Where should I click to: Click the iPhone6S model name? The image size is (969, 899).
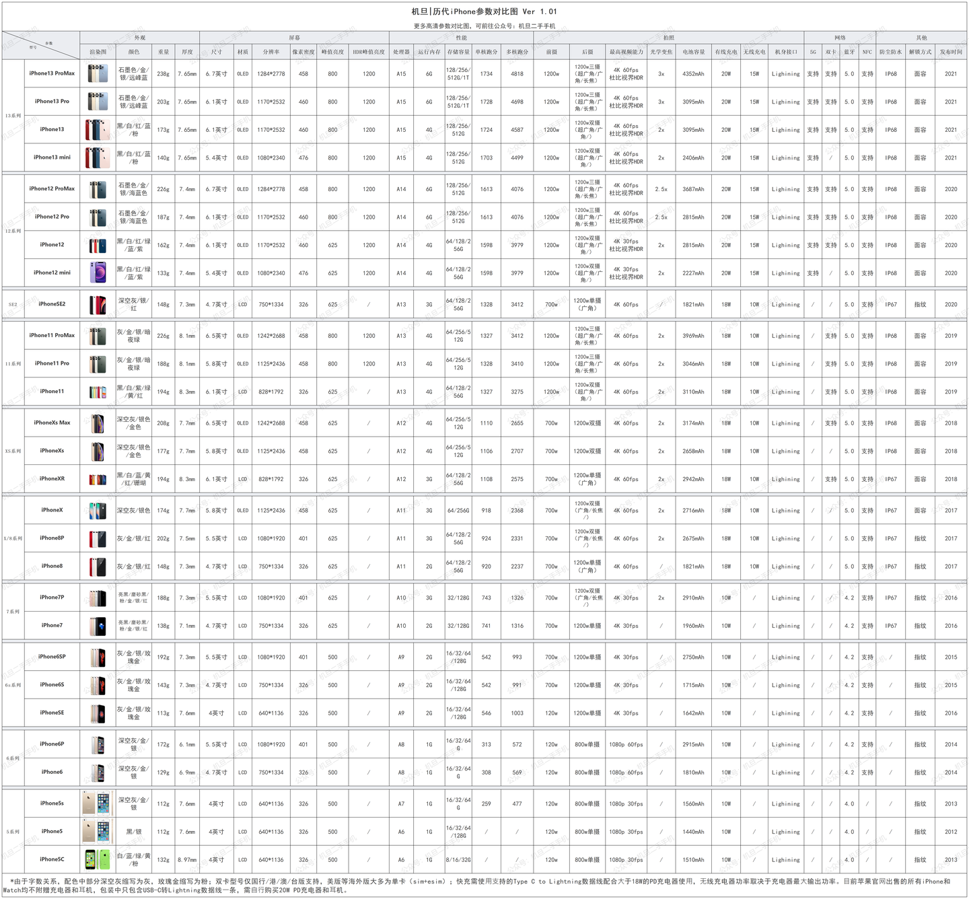click(x=52, y=684)
